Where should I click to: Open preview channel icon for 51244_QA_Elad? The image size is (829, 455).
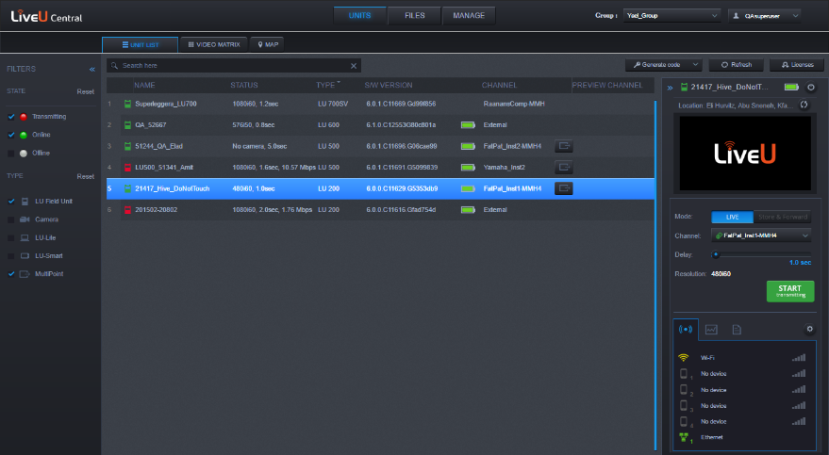564,146
